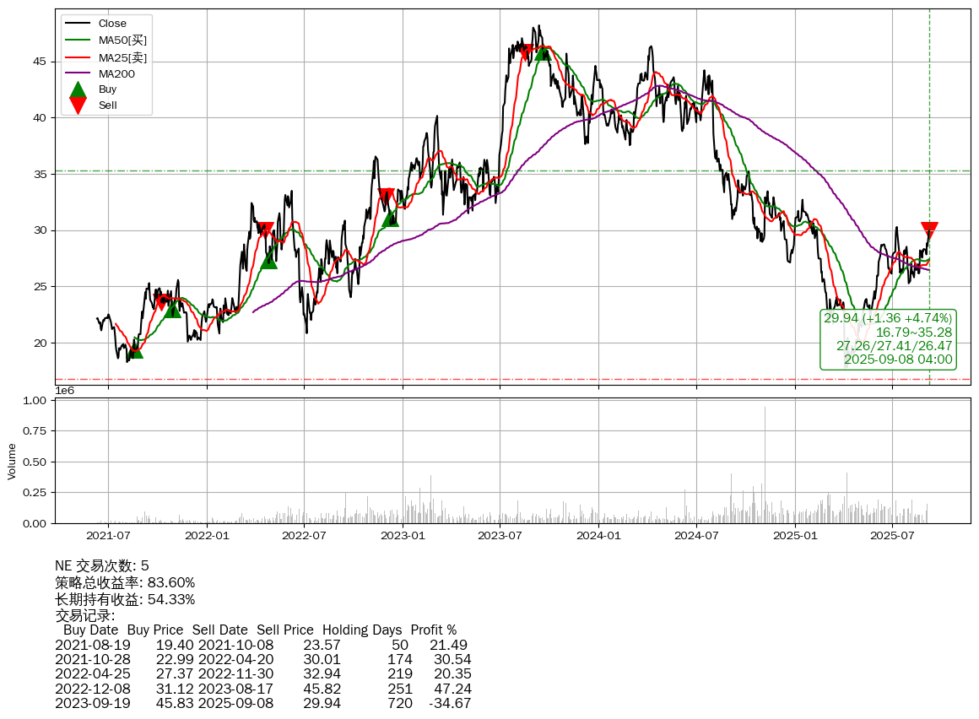Click the Volume y-axis label
979x719 pixels.
point(12,461)
